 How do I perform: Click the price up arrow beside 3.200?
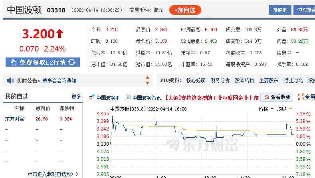pyautogui.click(x=59, y=34)
